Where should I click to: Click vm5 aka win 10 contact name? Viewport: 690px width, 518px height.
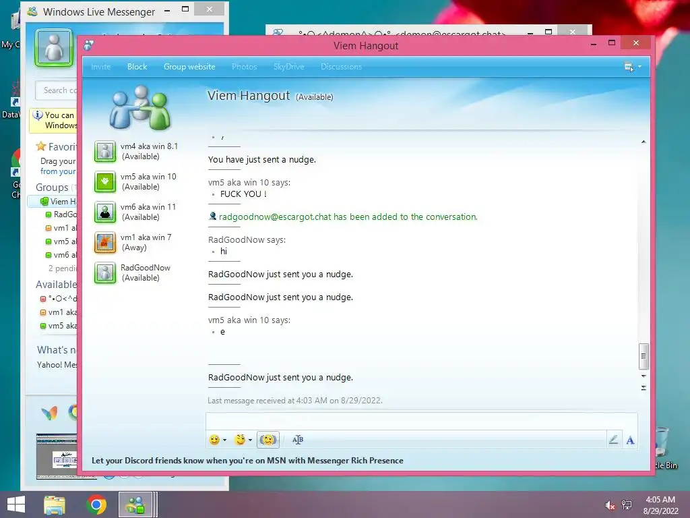[148, 177]
